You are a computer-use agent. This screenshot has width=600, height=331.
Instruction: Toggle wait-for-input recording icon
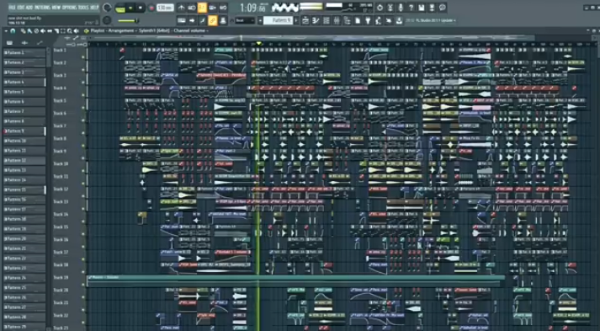click(192, 8)
